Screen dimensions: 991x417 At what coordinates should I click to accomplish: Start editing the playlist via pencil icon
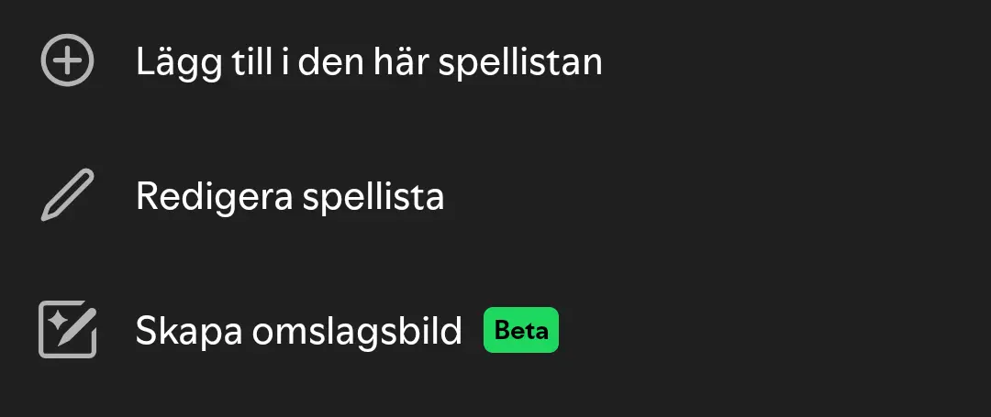click(x=67, y=196)
